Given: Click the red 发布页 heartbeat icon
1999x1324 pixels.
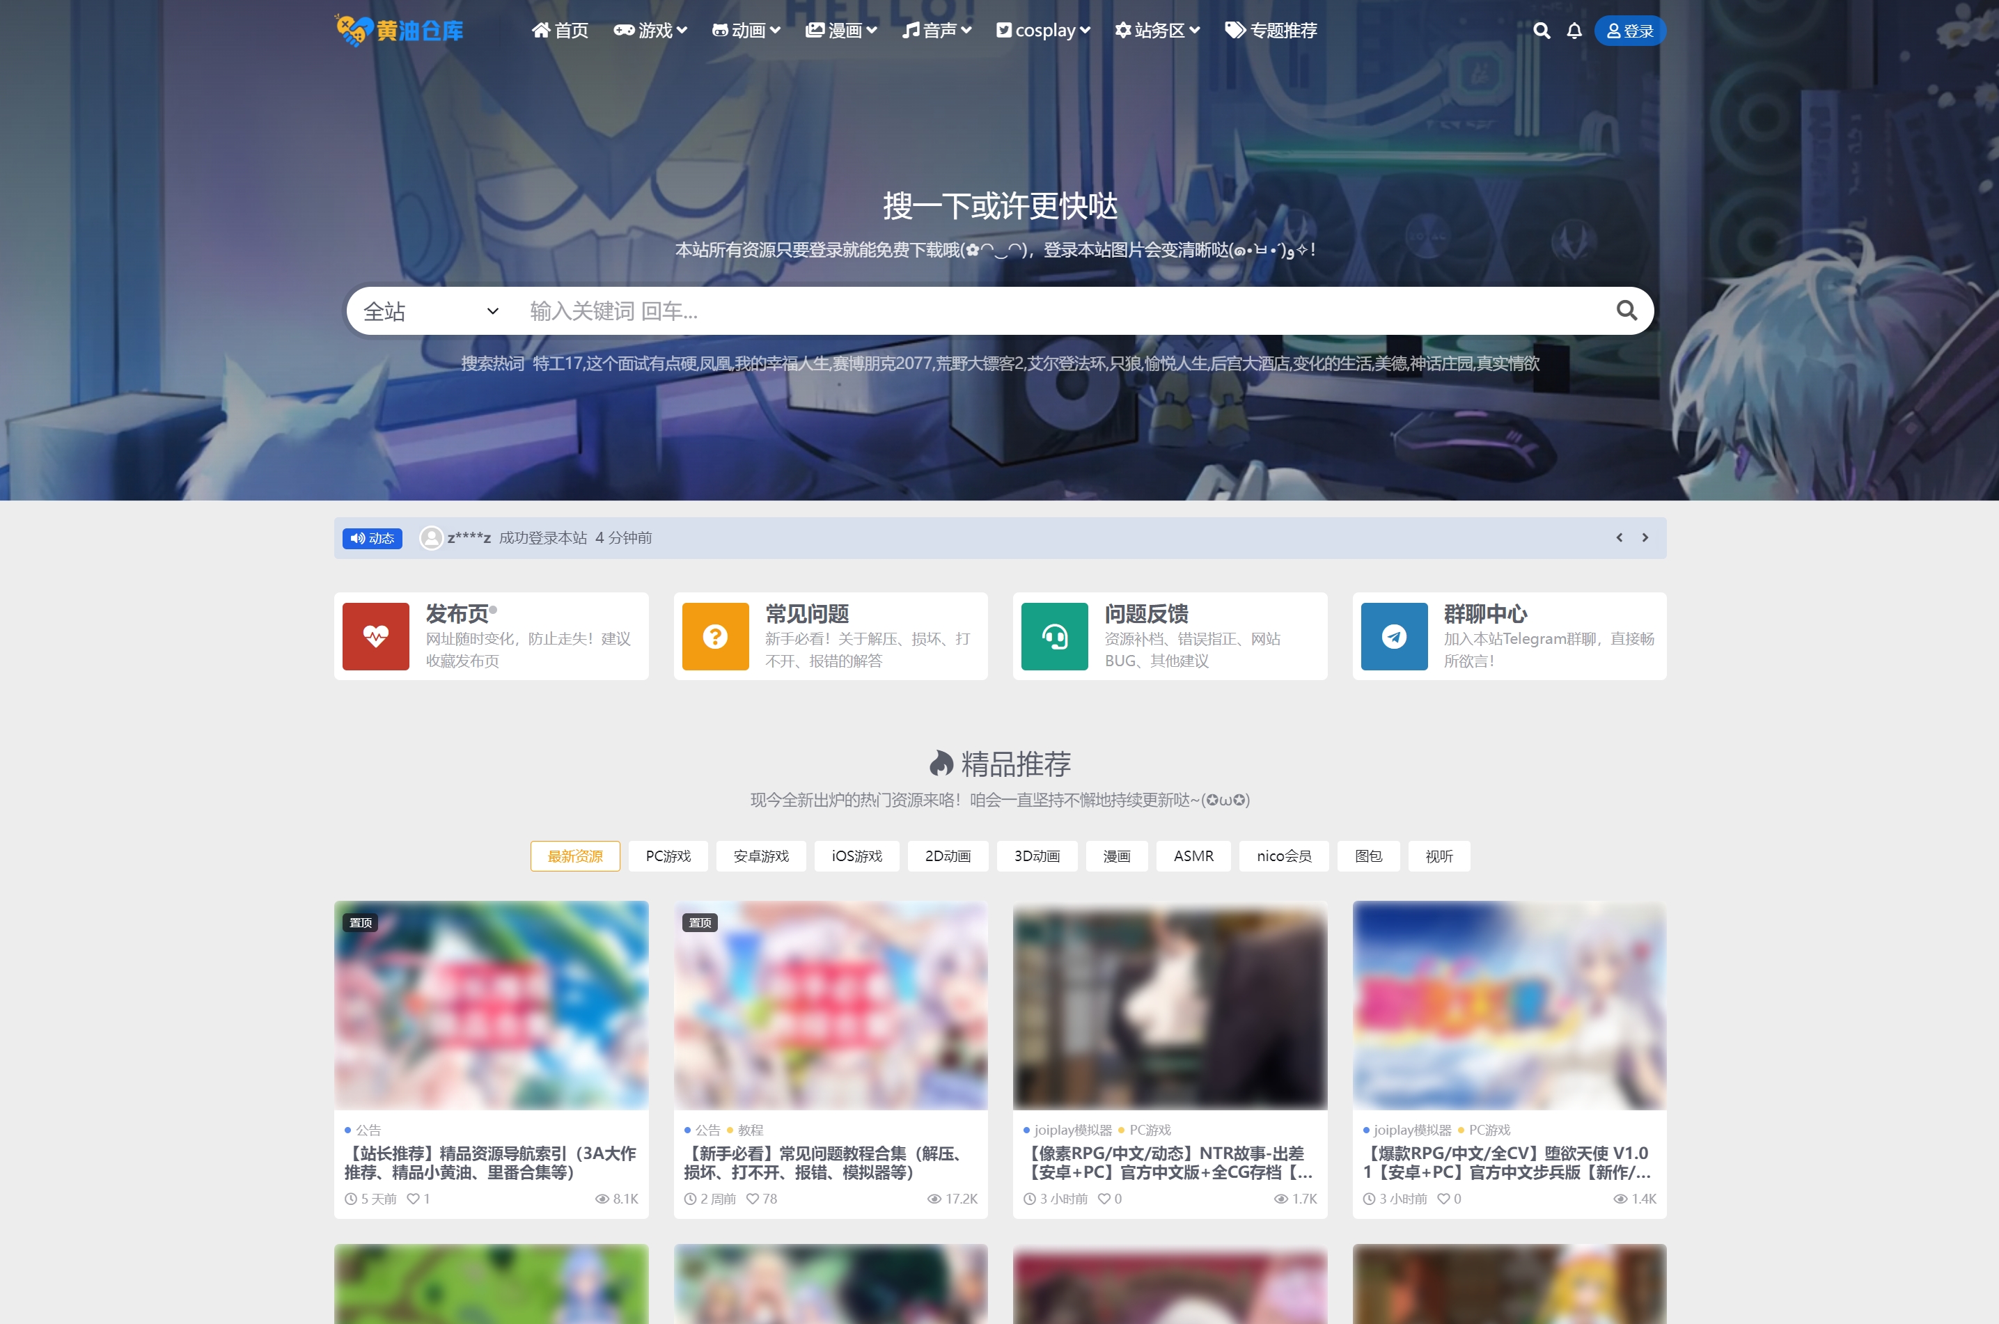Looking at the screenshot, I should pyautogui.click(x=376, y=636).
